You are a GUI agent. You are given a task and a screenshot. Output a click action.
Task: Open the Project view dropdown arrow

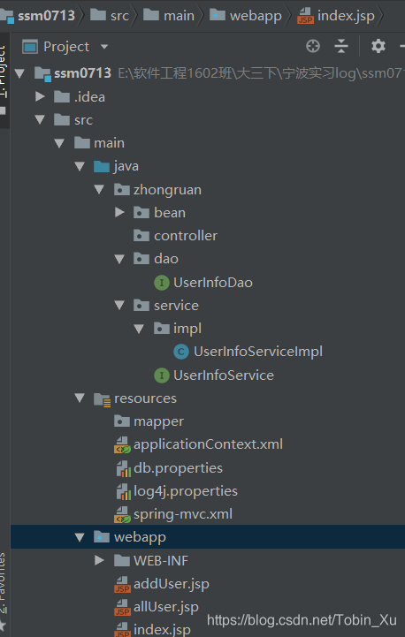104,47
